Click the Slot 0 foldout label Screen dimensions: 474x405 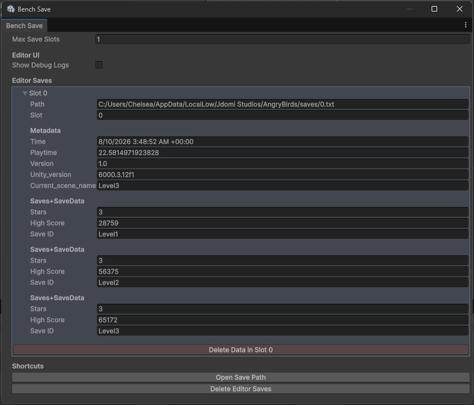coord(38,93)
